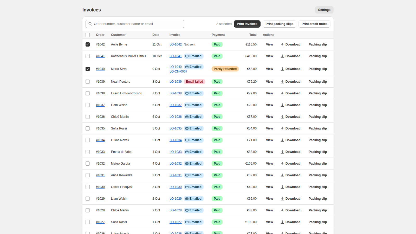This screenshot has width=416, height=234.
Task: Click envelope icon in LO-1034 Emailed badge
Action: 187,140
